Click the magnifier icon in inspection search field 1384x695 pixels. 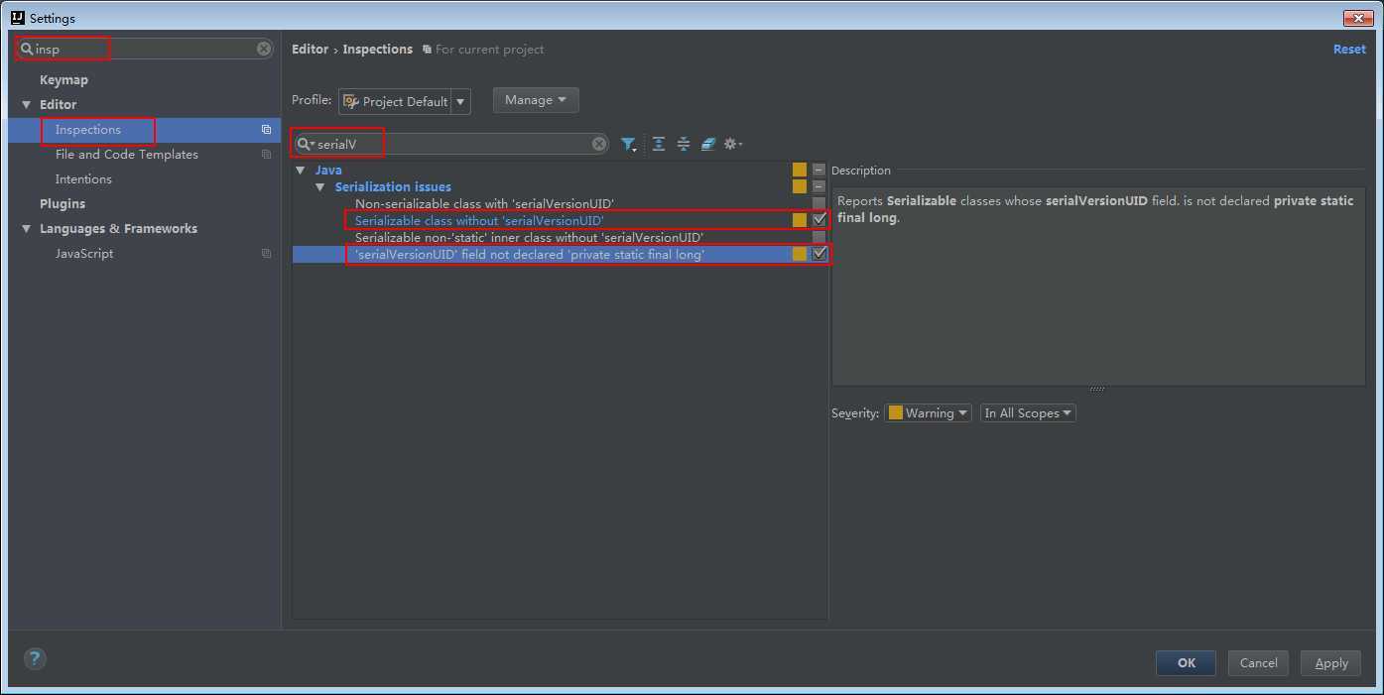coord(306,144)
